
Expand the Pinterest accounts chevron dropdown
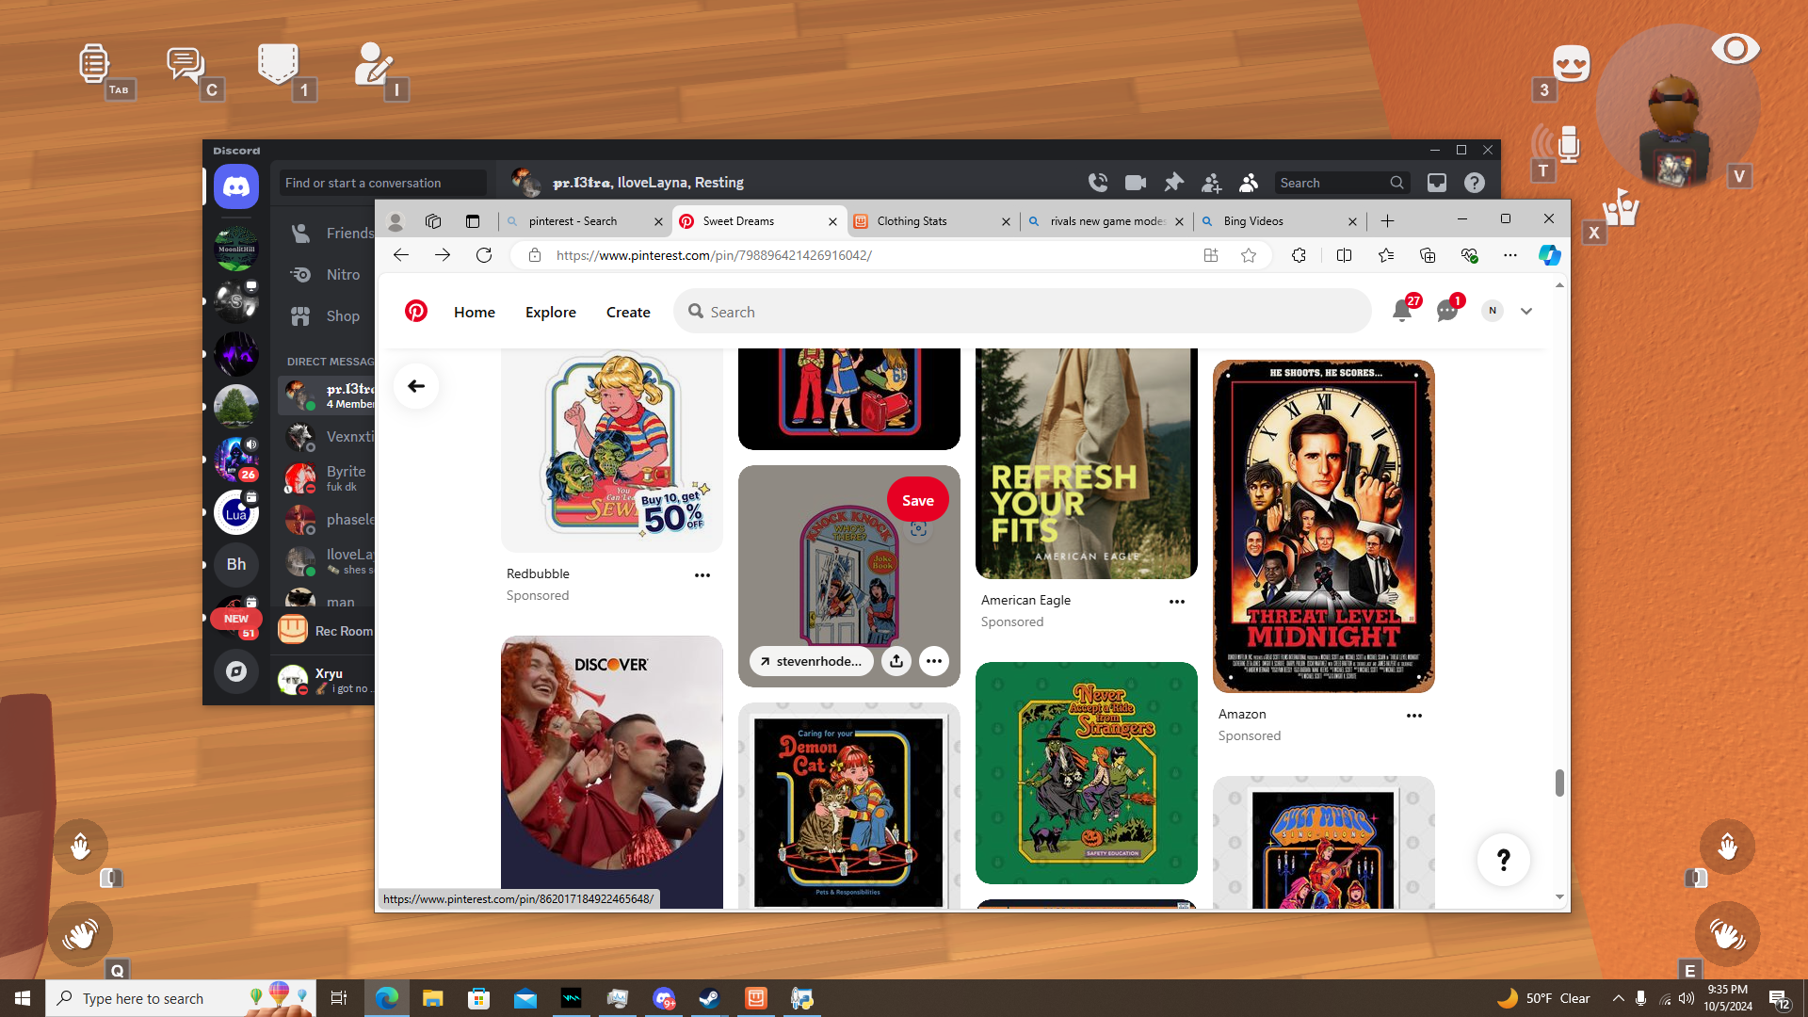pyautogui.click(x=1526, y=311)
